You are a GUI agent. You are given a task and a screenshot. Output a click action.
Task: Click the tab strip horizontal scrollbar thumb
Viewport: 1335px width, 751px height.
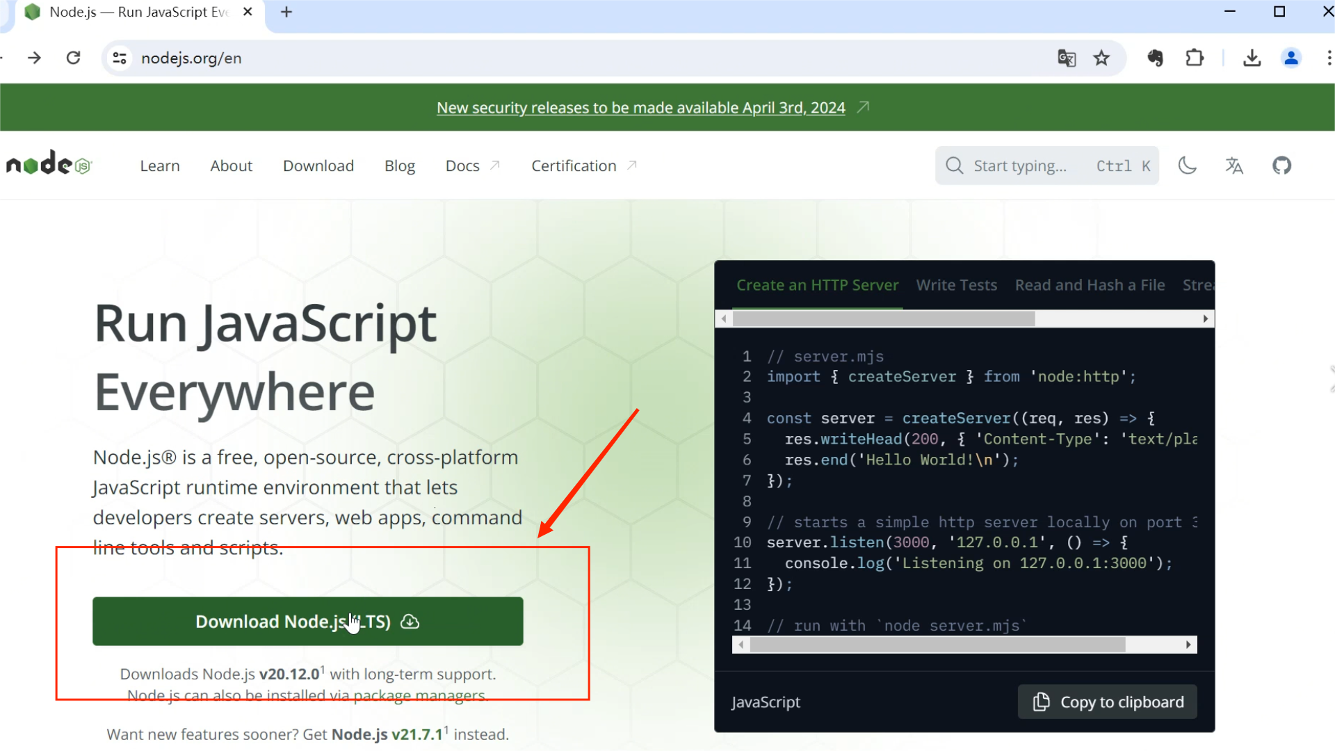[x=884, y=318]
